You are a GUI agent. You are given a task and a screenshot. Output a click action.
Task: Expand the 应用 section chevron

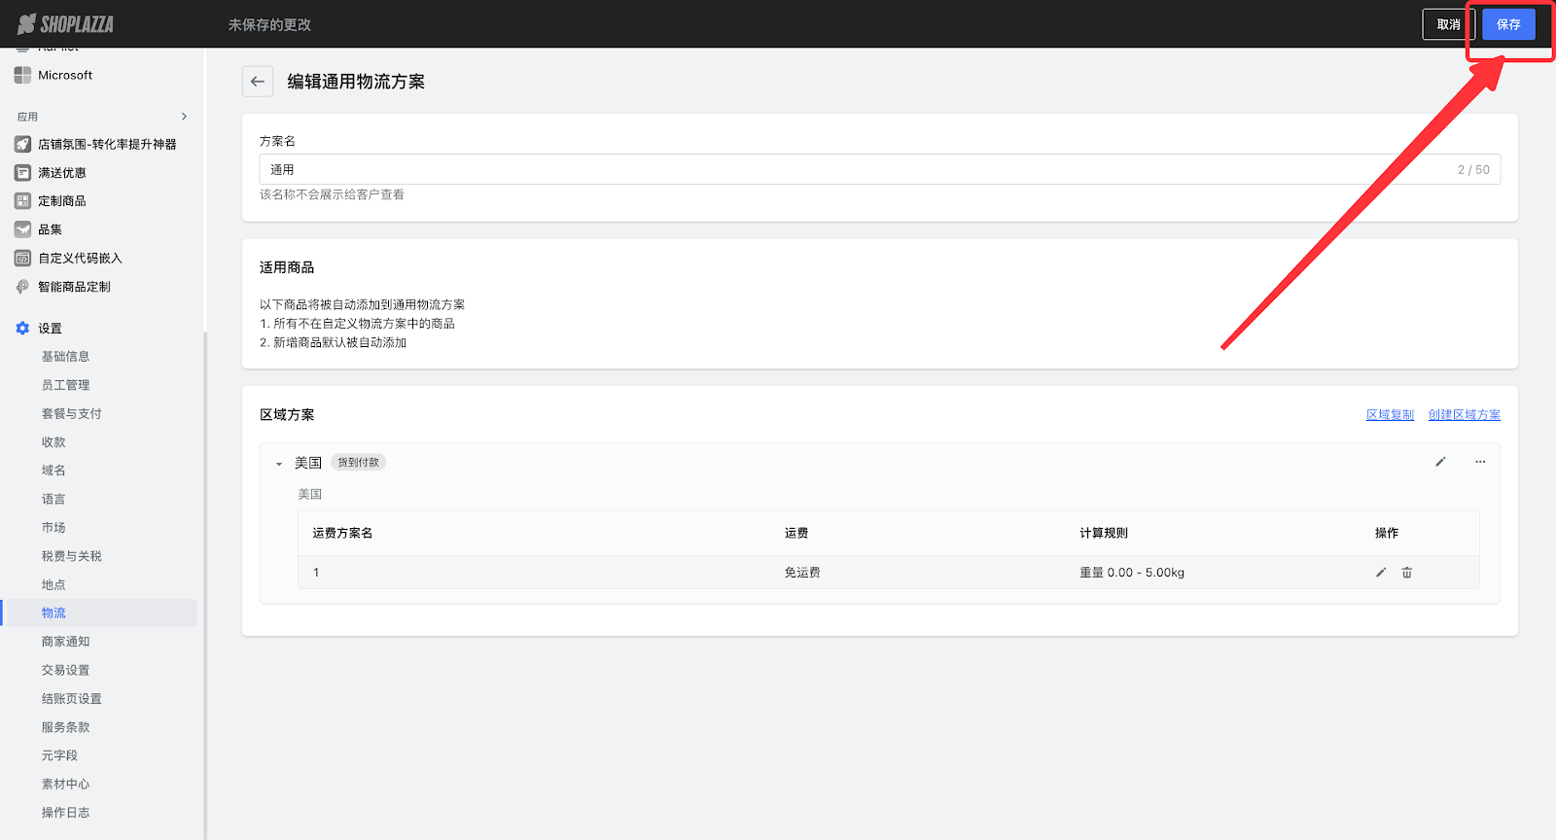[184, 117]
